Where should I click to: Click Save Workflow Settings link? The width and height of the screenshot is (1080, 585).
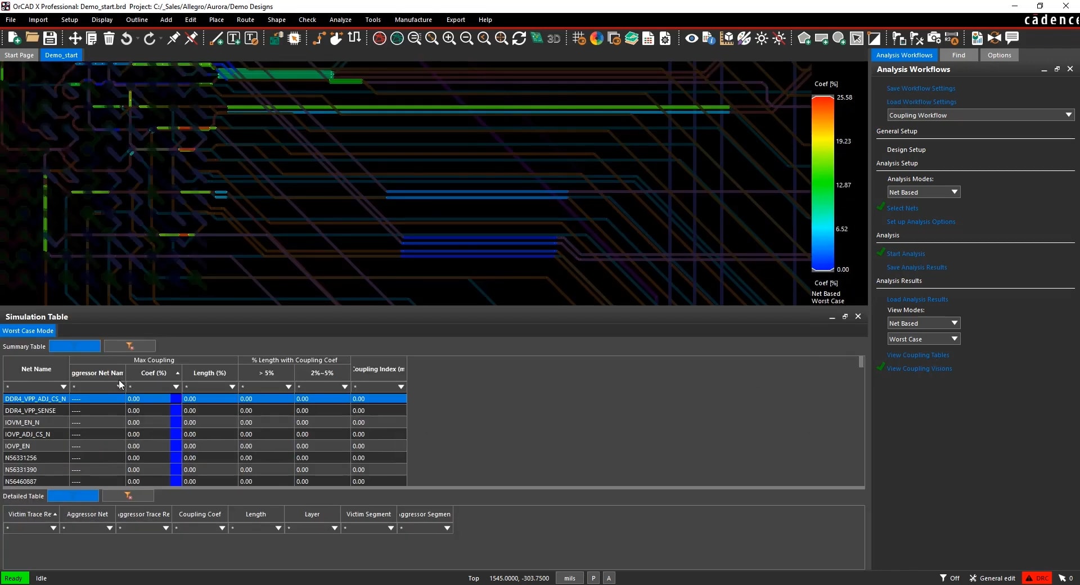[x=921, y=88]
